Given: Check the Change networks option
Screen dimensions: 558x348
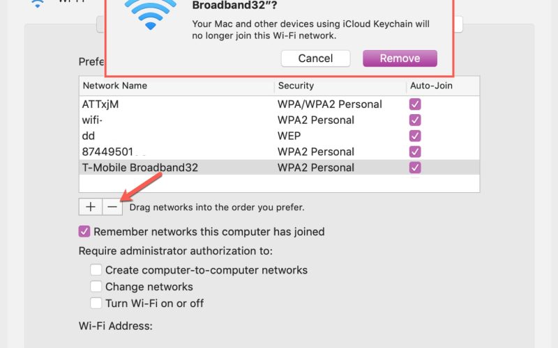Looking at the screenshot, I should [96, 287].
